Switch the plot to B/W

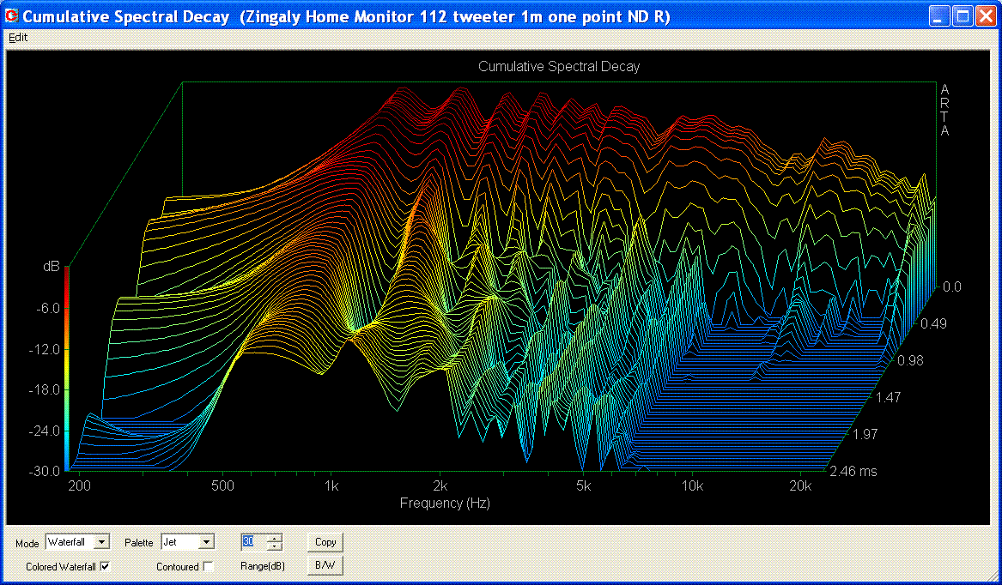point(325,566)
